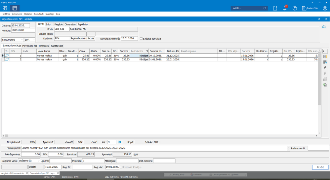Screen dimensions: 330x180
Task: Click the Priekšapmaksa amount field
Action: click(x=31, y=154)
